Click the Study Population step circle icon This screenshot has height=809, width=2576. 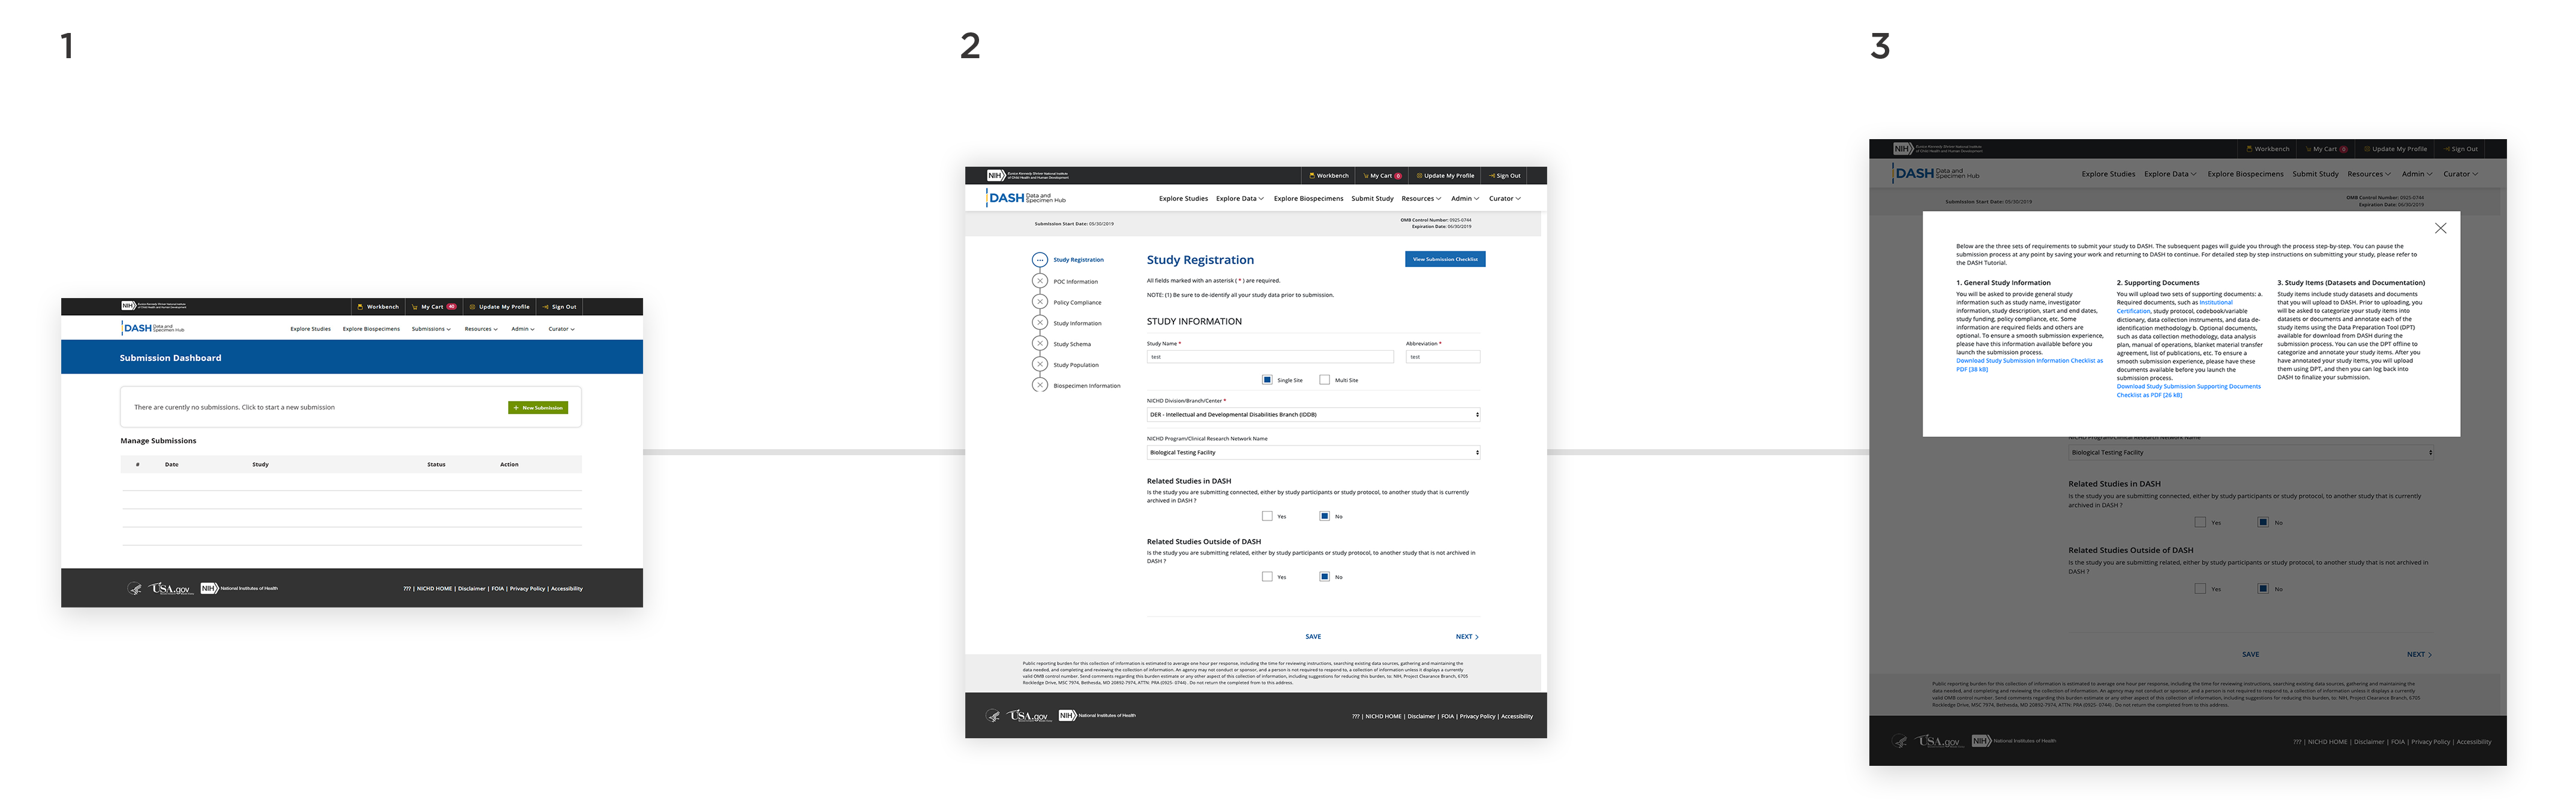pos(1040,364)
